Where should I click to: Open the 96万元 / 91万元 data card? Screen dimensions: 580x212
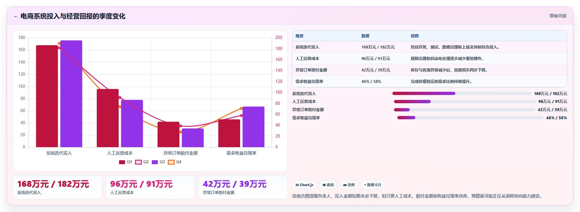pos(150,187)
